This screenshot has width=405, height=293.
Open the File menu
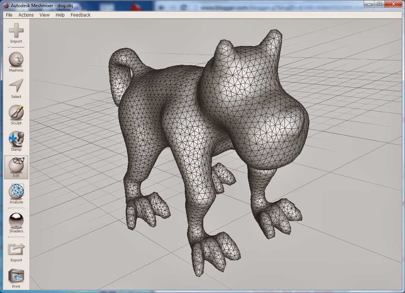(9, 15)
